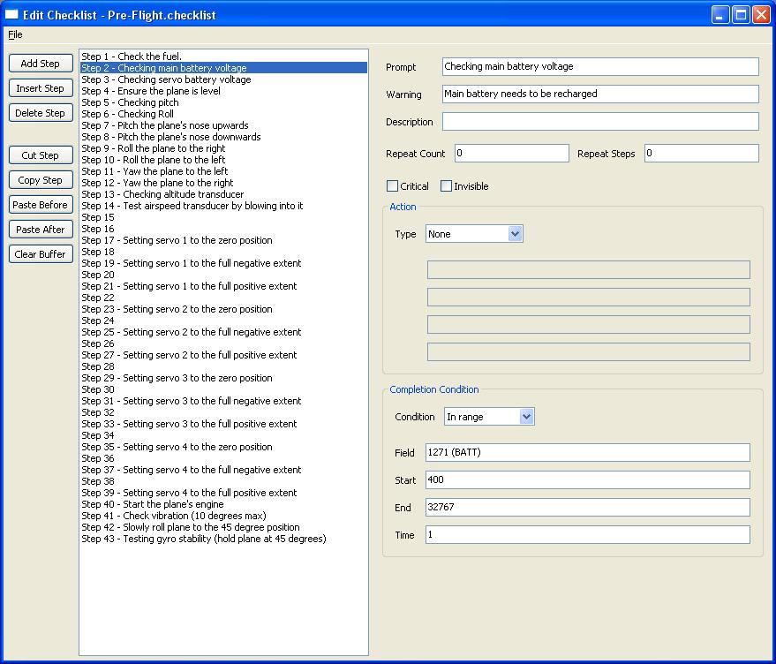Click the Insert Step button
This screenshot has height=664, width=776.
(x=40, y=87)
